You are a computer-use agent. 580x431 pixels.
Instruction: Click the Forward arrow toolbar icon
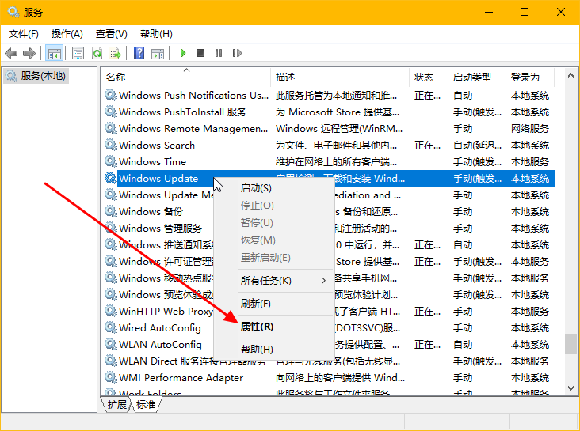coord(29,53)
